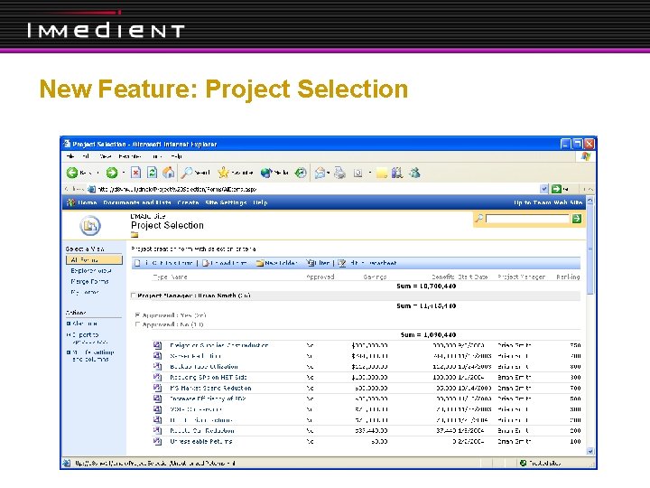Viewport: 650px width, 488px height.
Task: Click the Home house icon in IE toolbar
Action: click(168, 173)
